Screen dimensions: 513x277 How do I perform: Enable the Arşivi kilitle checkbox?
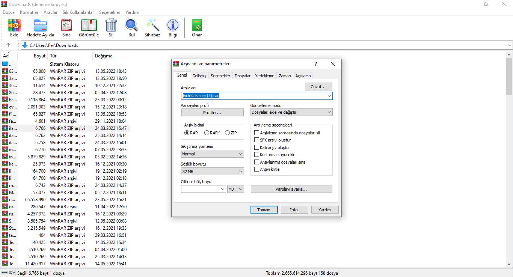click(x=257, y=169)
